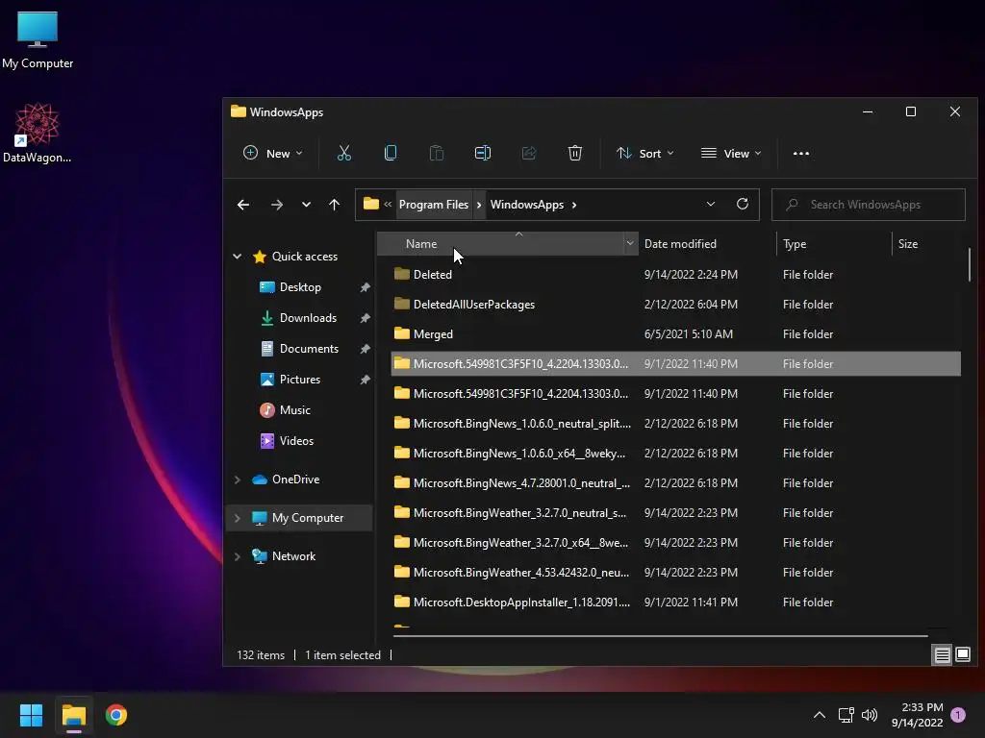Click Program Files in the breadcrumb
985x738 pixels.
coord(434,205)
